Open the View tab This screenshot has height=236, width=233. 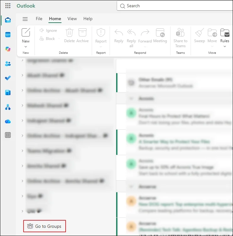click(x=72, y=19)
